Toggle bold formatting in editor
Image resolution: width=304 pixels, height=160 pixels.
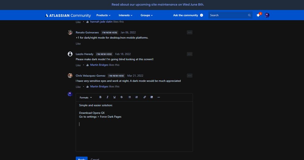pyautogui.click(x=100, y=97)
